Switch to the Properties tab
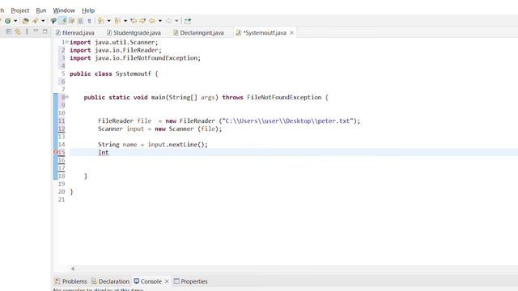This screenshot has width=518, height=291. 191,281
